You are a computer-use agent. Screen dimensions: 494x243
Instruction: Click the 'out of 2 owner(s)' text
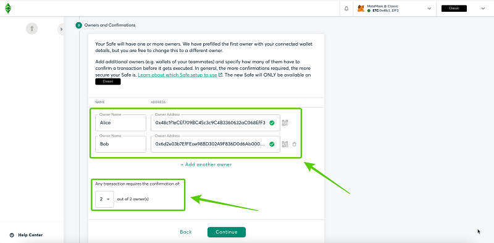133,199
